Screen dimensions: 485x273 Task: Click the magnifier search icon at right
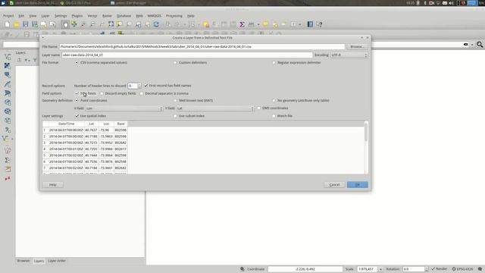[480, 45]
